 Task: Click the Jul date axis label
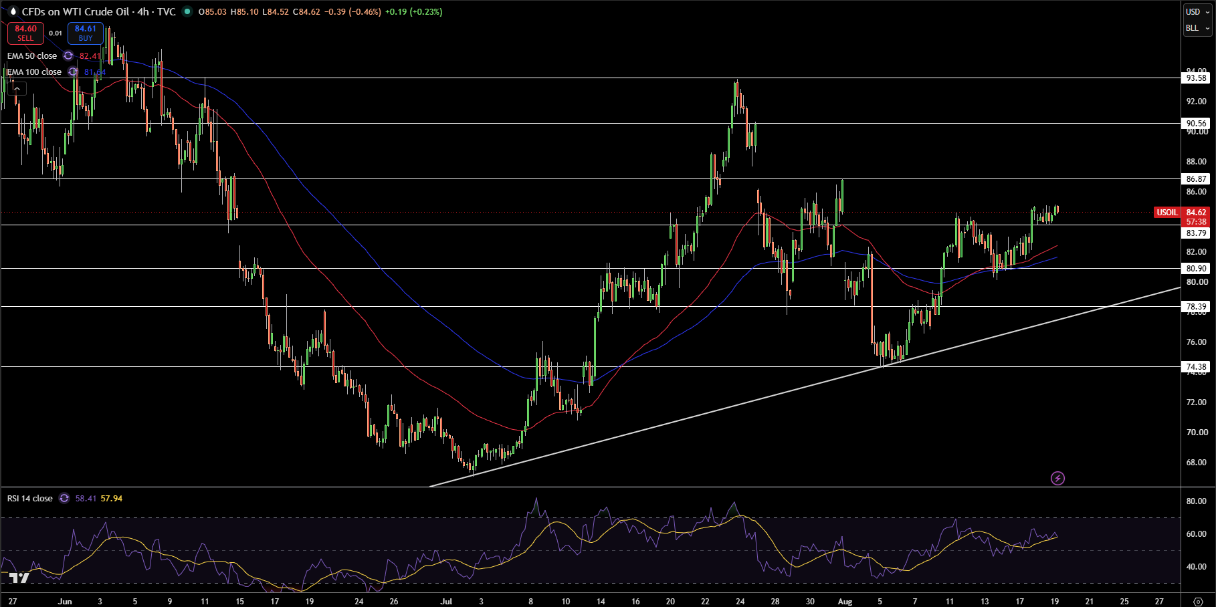(446, 602)
